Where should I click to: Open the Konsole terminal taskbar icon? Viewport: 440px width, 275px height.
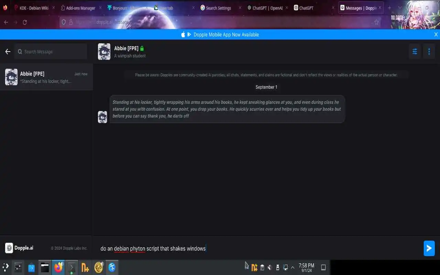[x=71, y=267]
